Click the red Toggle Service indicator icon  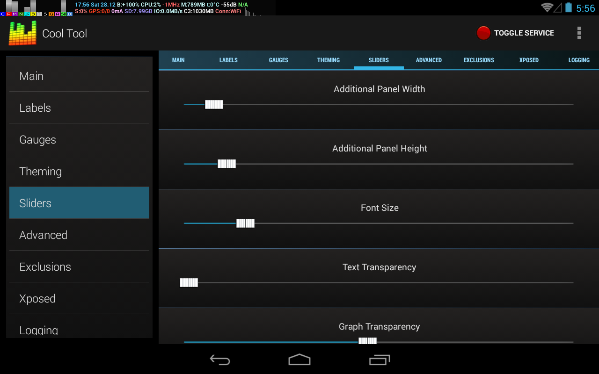[483, 33]
